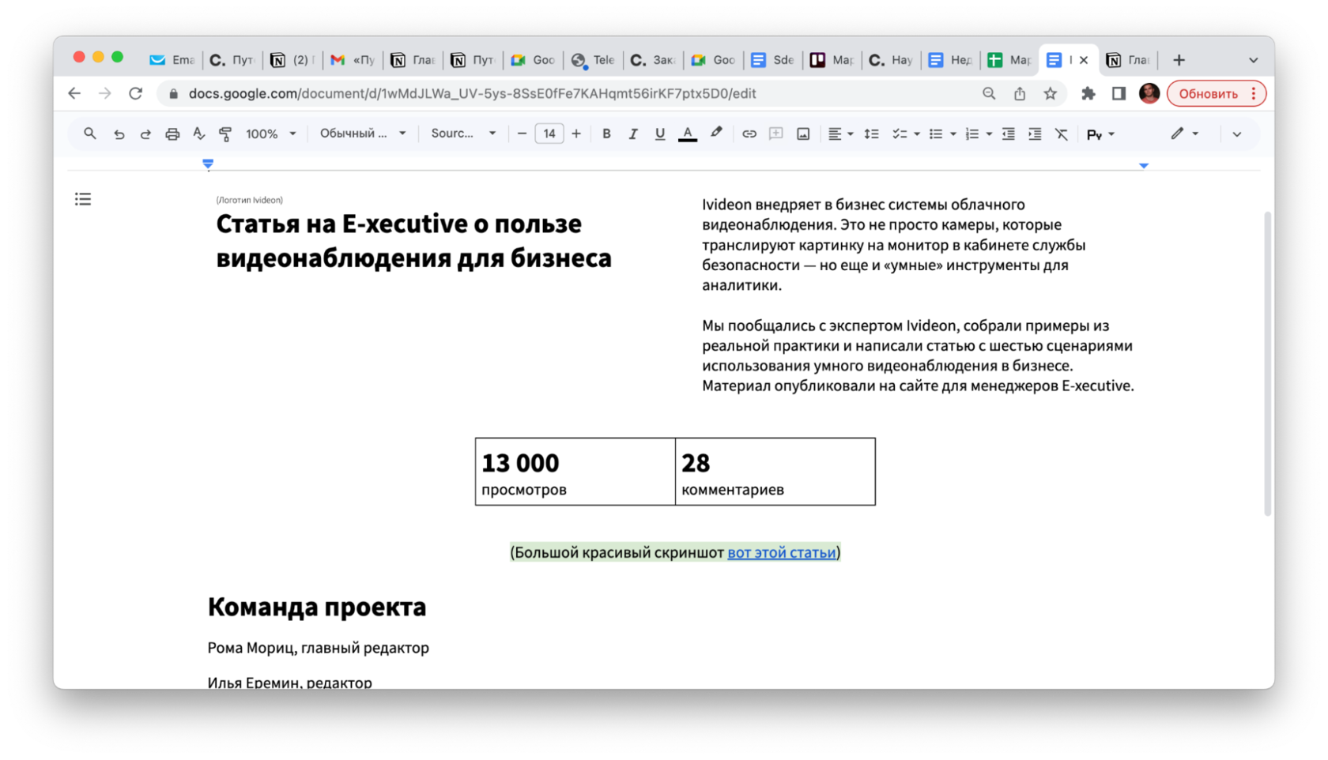The width and height of the screenshot is (1328, 760).
Task: Add a comment via toolbar icon
Action: click(x=775, y=134)
